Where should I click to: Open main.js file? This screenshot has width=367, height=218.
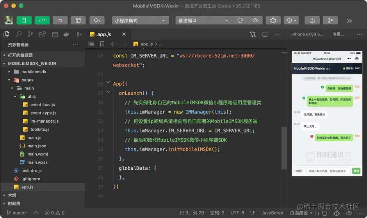point(43,138)
